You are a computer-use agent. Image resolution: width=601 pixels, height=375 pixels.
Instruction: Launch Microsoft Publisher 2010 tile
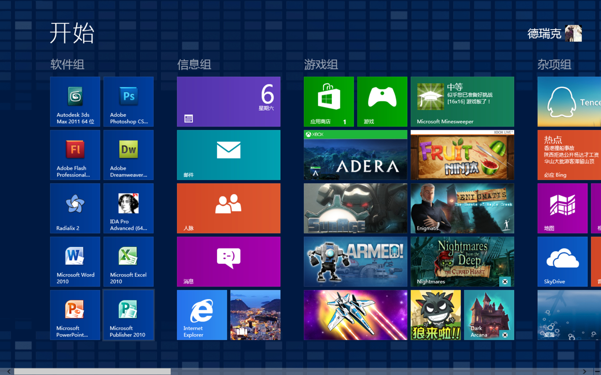(129, 315)
